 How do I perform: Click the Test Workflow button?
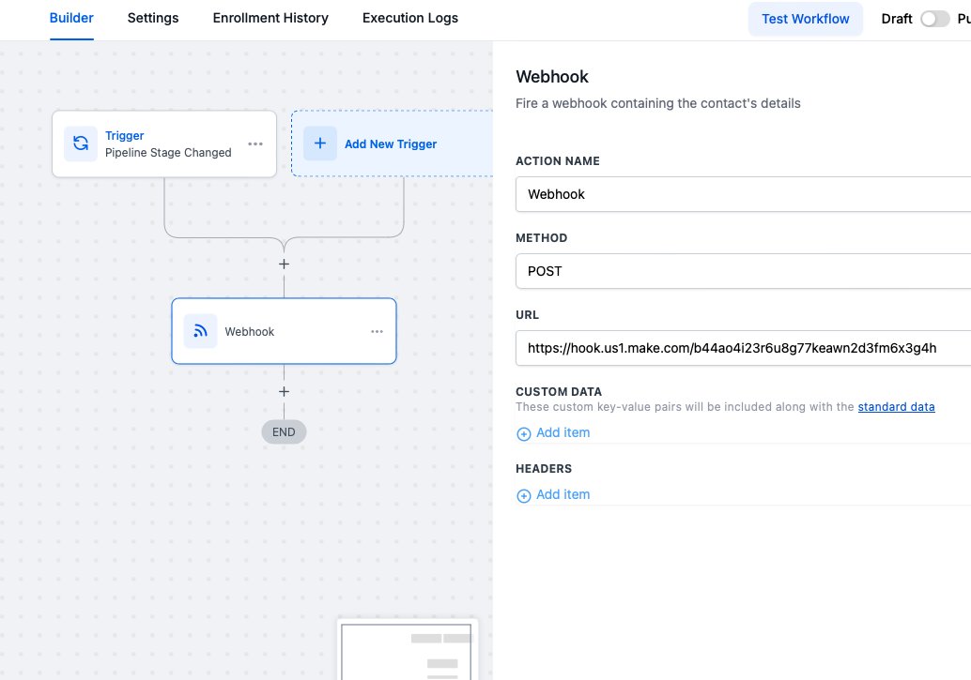pyautogui.click(x=805, y=19)
